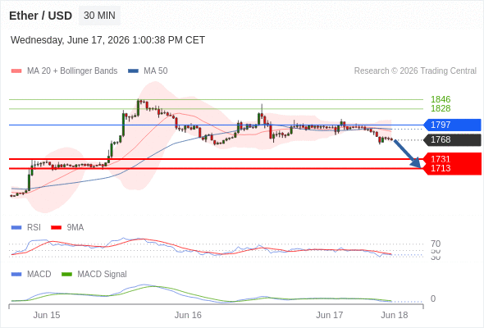Click the red 1713 support label
The height and width of the screenshot is (328, 484).
pos(441,168)
